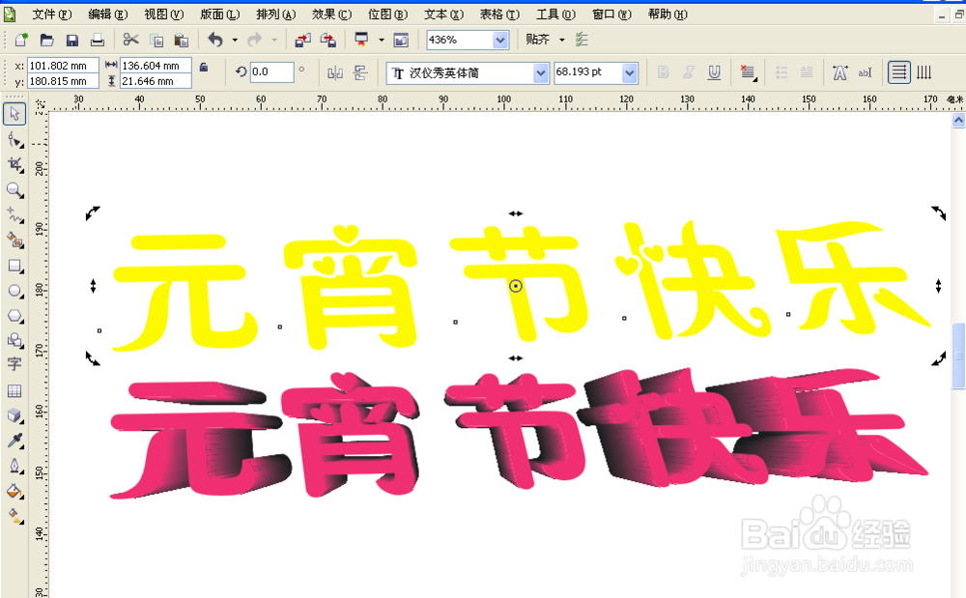Toggle bold formatting on the text
Viewport: 966px width, 598px height.
click(x=664, y=71)
